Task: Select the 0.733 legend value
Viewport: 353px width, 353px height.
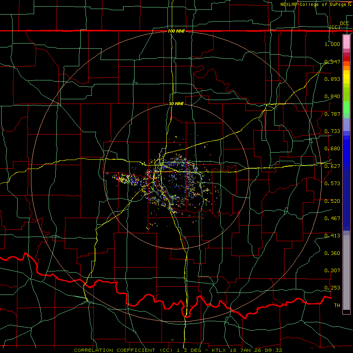Action: point(332,131)
